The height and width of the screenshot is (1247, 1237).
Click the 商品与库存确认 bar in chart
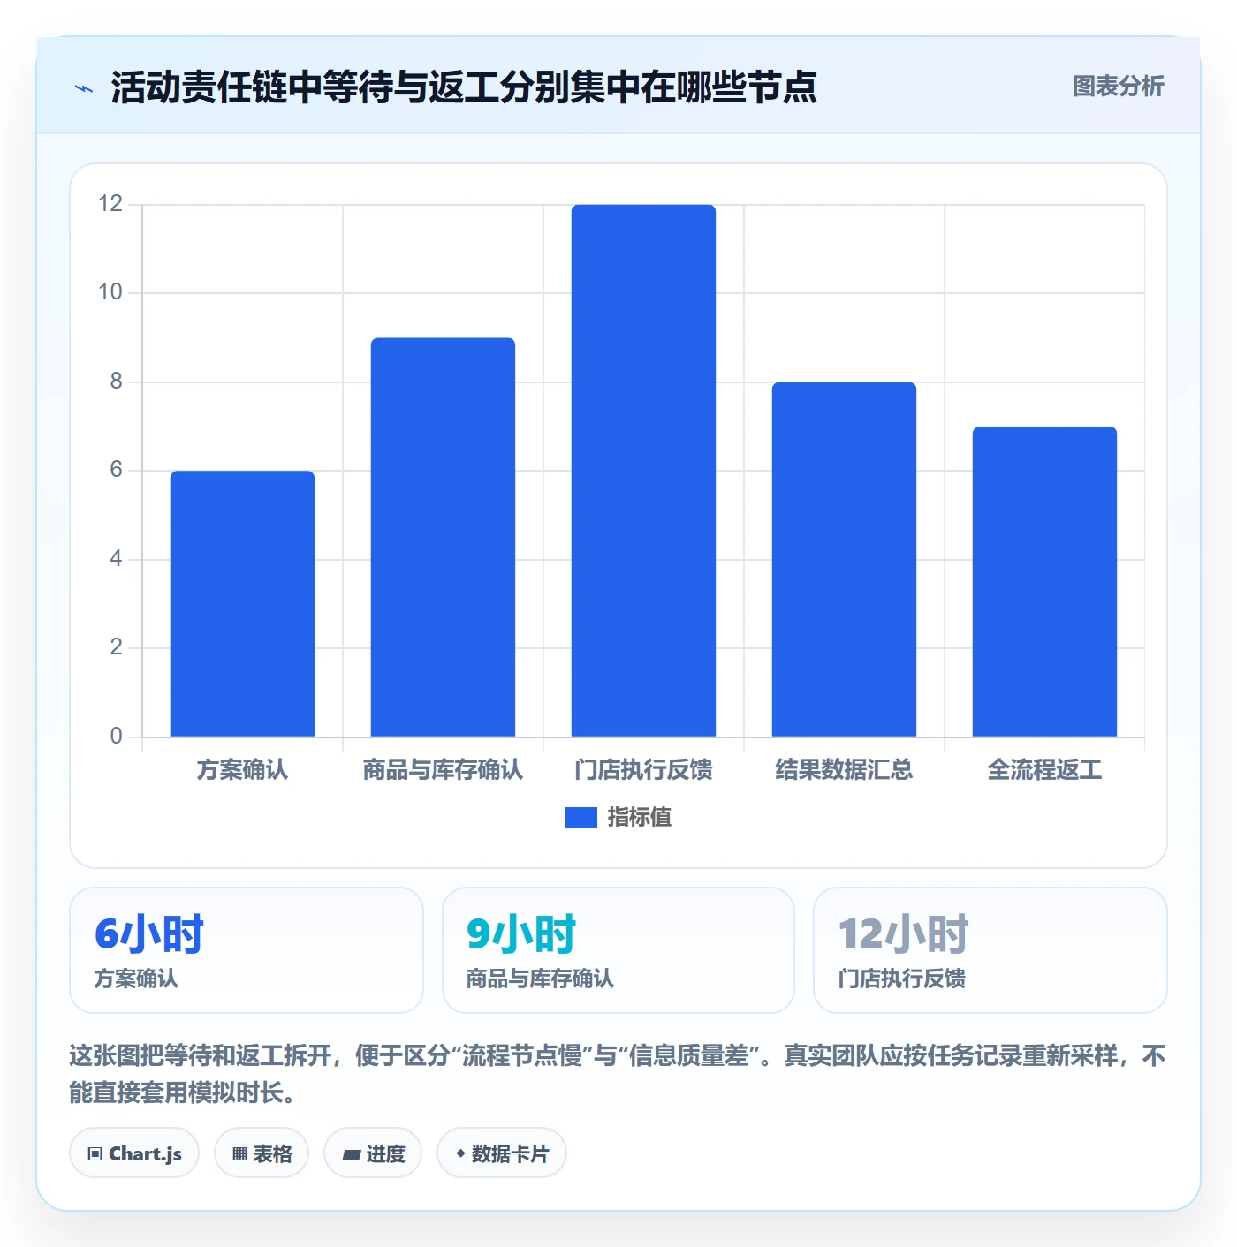coord(443,537)
